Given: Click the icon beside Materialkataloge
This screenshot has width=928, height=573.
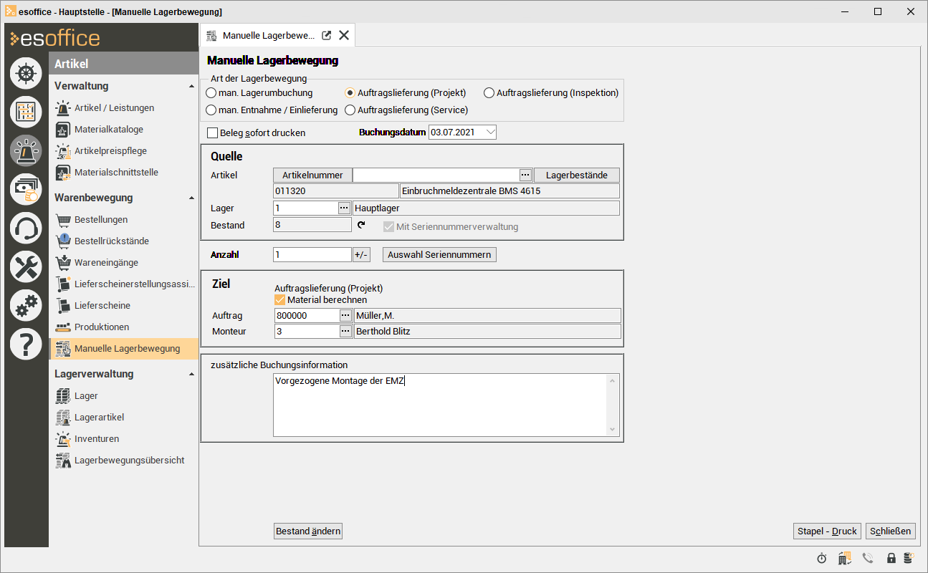Looking at the screenshot, I should point(62,130).
